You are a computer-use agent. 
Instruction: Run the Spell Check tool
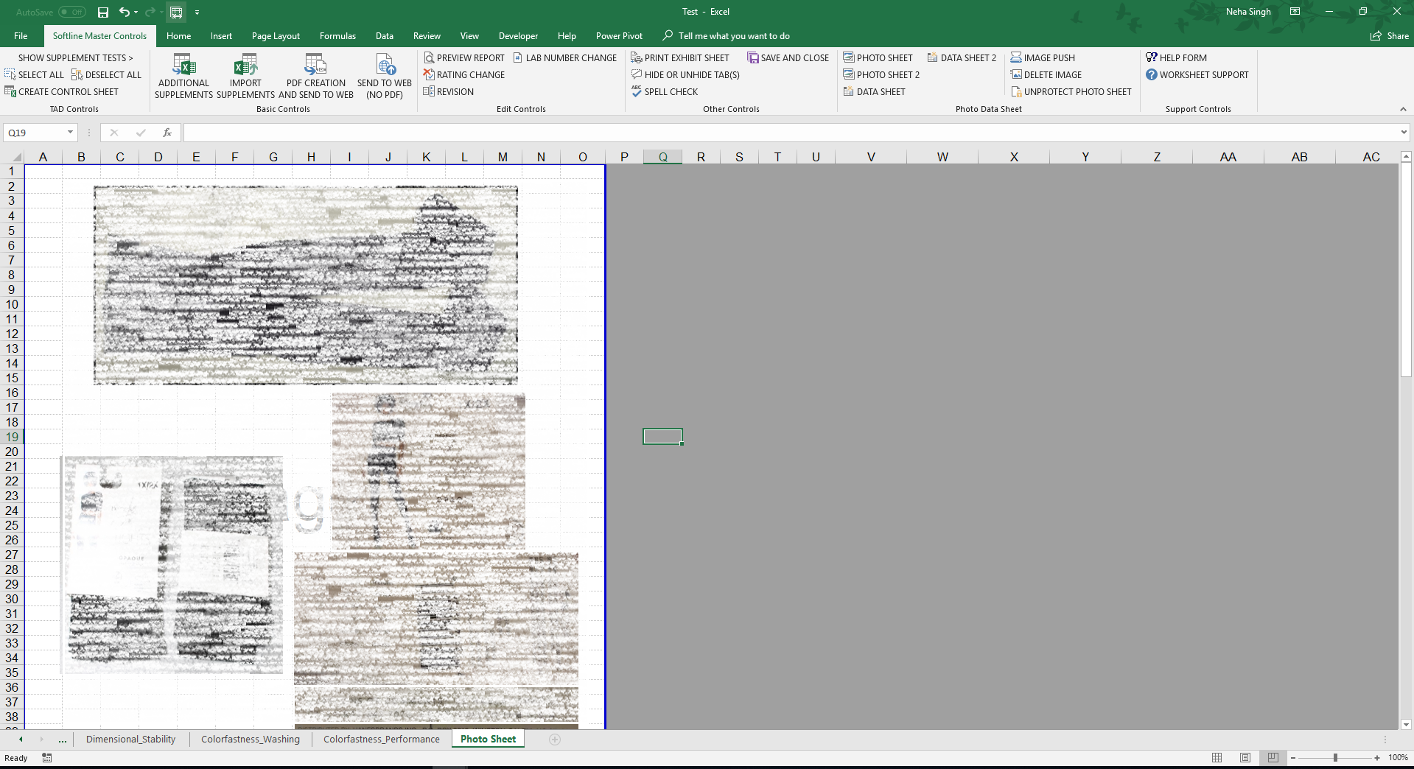click(665, 91)
